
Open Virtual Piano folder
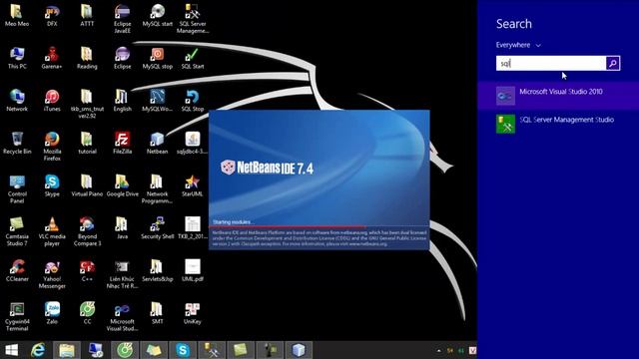pyautogui.click(x=87, y=185)
